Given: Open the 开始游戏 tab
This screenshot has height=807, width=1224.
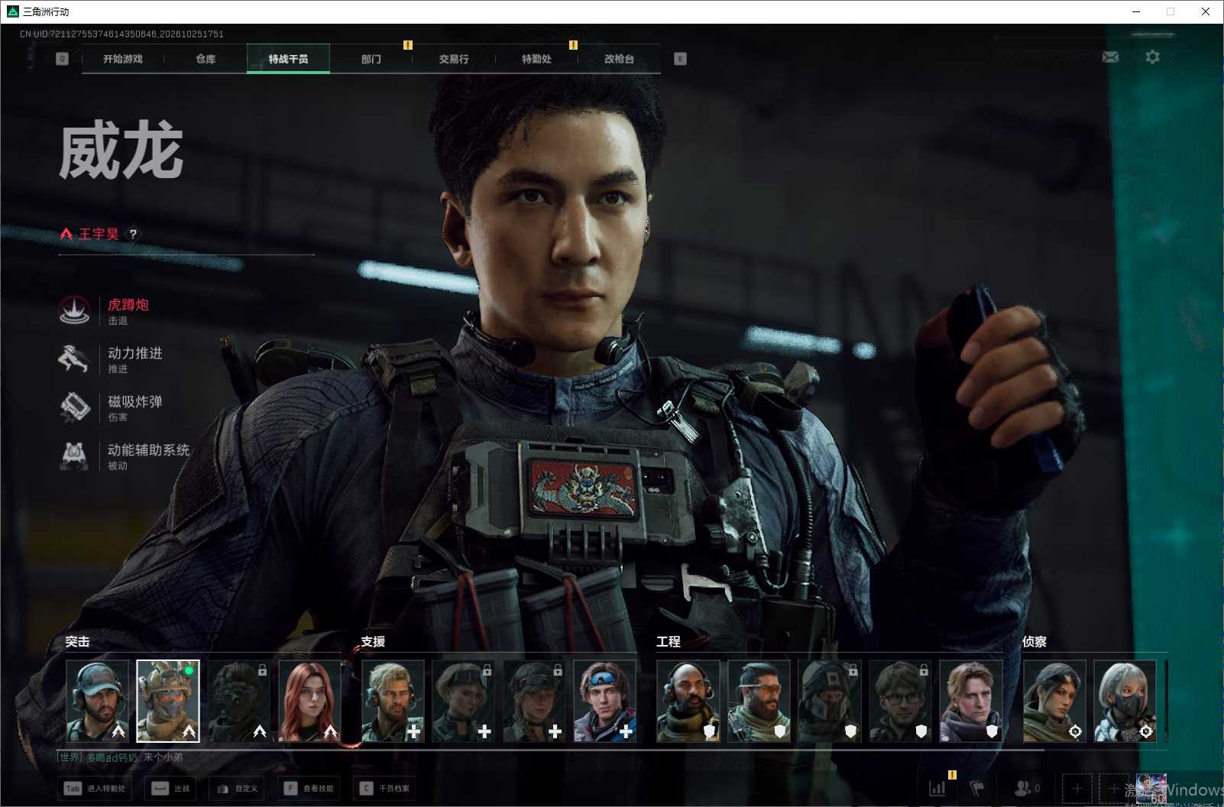Looking at the screenshot, I should pos(123,59).
